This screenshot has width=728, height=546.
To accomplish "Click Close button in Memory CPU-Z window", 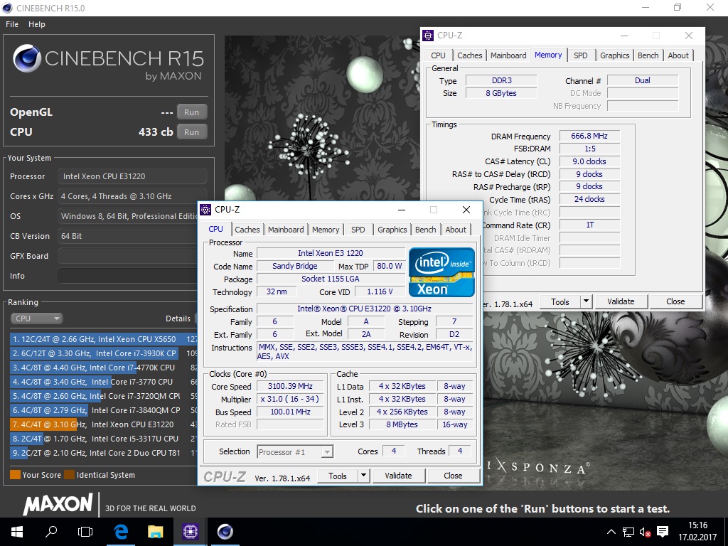I will pos(675,301).
